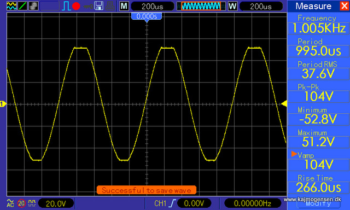This screenshot has width=350, height=210.
Task: Click the floppy disk save icon
Action: 98,6
